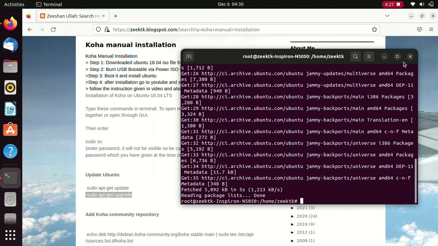The width and height of the screenshot is (438, 246).
Task: Click the Update Ubuntu heading
Action: coord(102,175)
